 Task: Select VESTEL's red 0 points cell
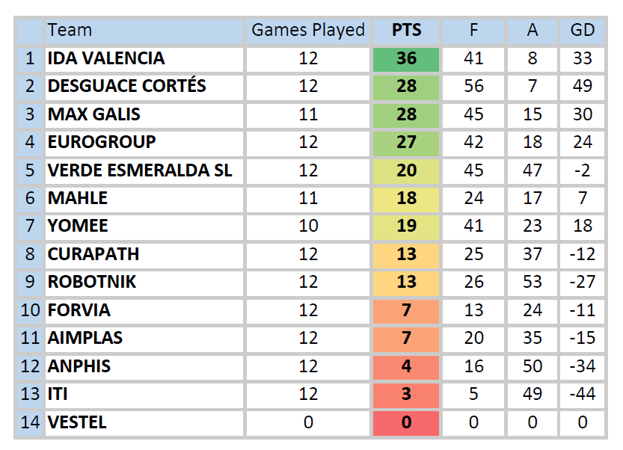[406, 422]
